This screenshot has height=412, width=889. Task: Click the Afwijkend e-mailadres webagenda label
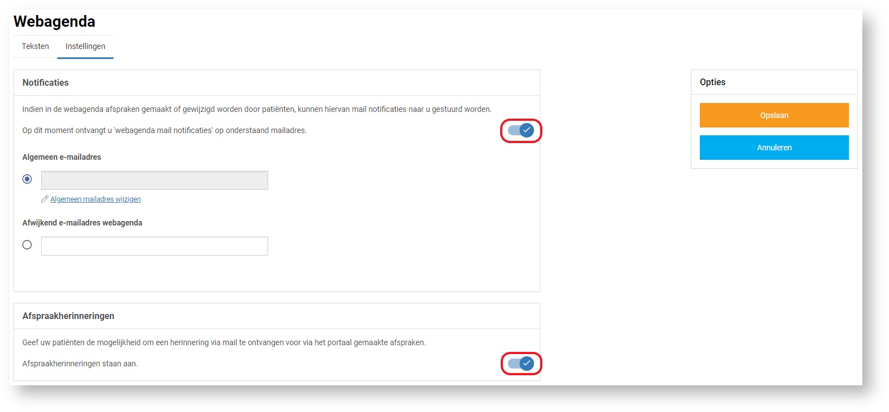coord(82,223)
